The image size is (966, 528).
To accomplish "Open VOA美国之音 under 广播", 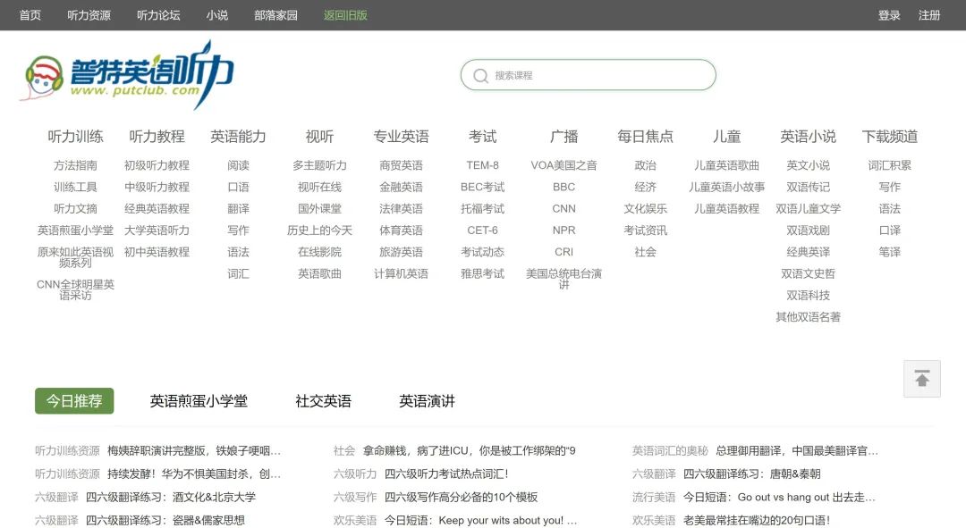I will (x=563, y=165).
